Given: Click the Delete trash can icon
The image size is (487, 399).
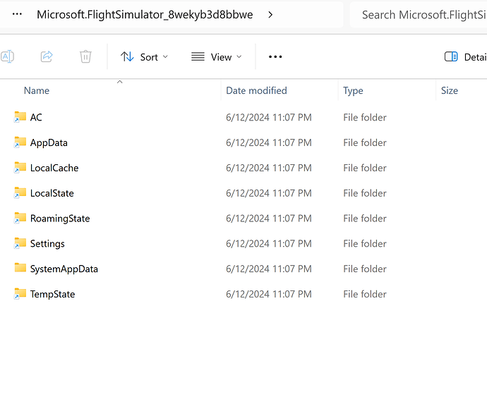Looking at the screenshot, I should 85,57.
